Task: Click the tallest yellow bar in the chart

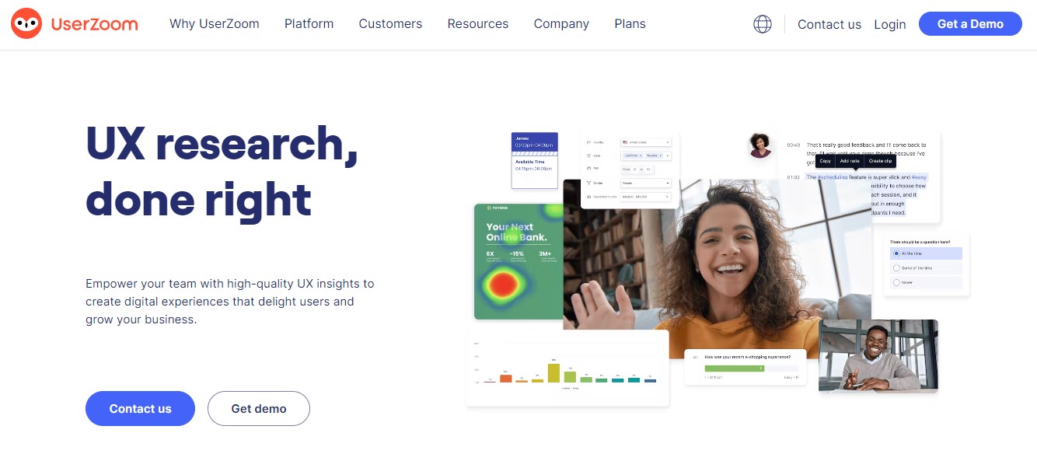Action: click(553, 372)
